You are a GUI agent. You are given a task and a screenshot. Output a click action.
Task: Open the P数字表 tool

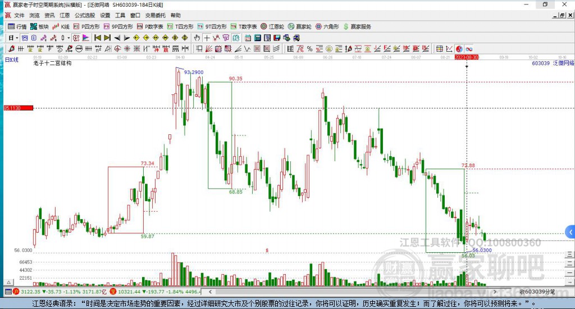click(x=150, y=26)
